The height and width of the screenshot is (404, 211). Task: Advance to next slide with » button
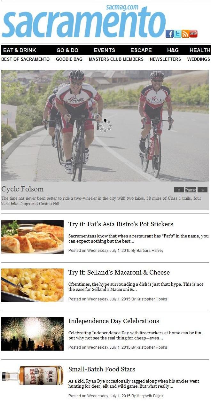coord(202,190)
